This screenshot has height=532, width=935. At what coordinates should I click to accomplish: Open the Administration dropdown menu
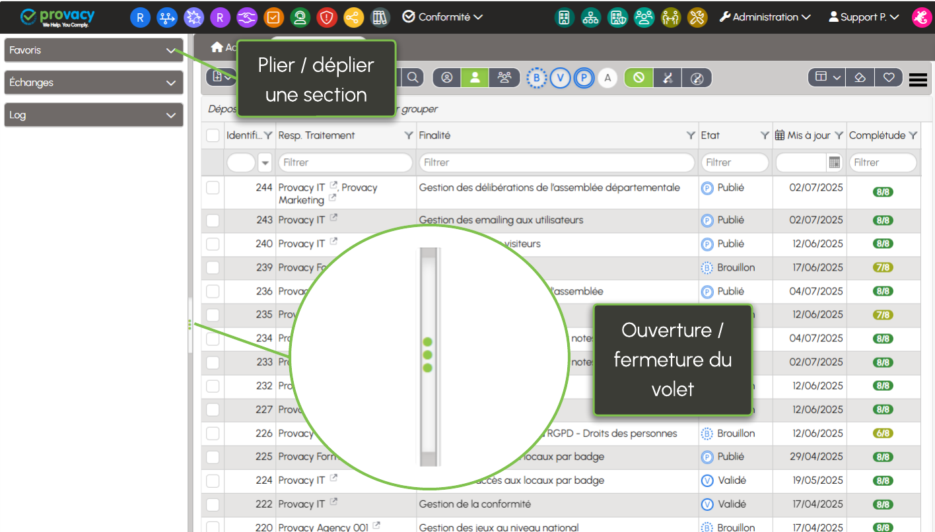[765, 17]
